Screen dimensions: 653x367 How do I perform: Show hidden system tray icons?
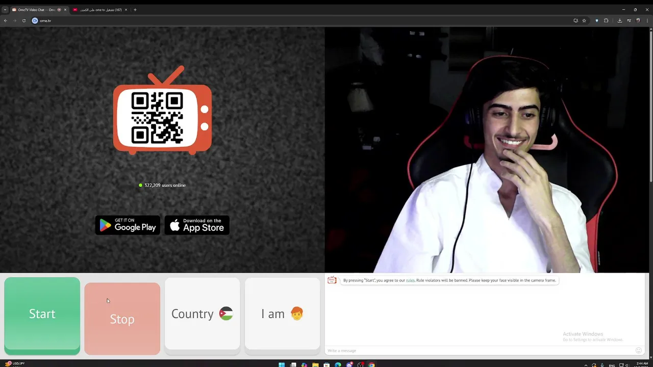586,365
